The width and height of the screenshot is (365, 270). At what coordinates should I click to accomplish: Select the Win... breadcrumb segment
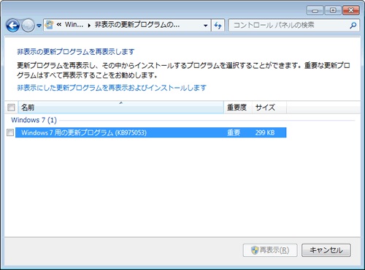[74, 25]
